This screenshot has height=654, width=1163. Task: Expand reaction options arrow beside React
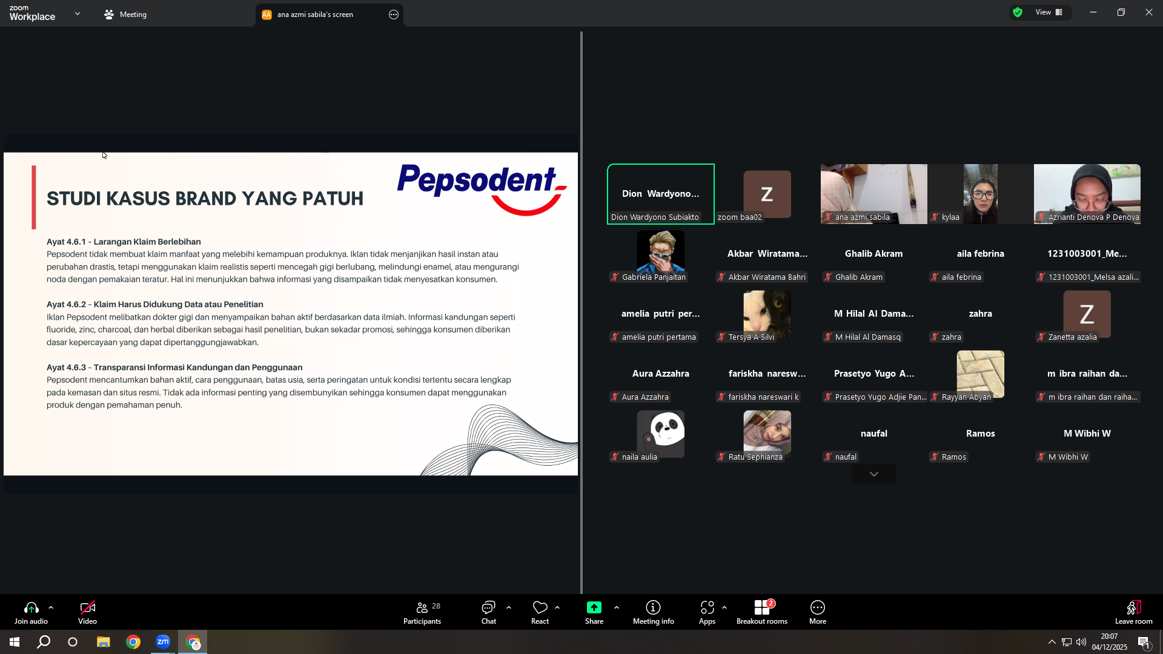[557, 607]
